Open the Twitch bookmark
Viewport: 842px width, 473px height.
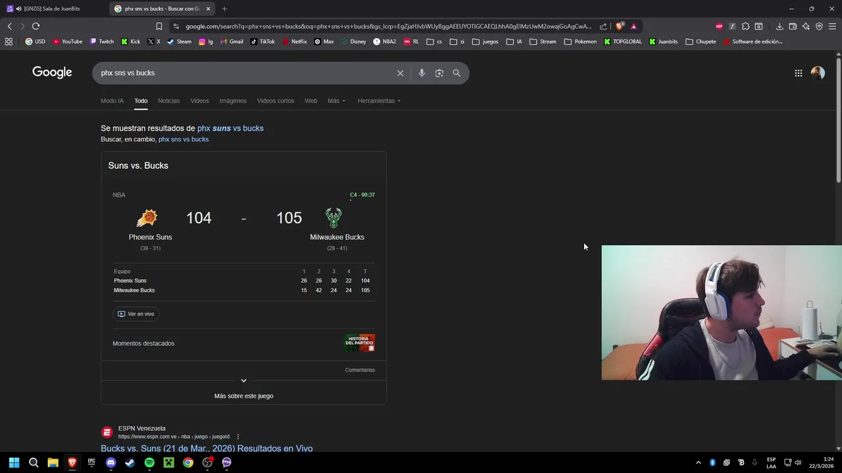tap(102, 41)
